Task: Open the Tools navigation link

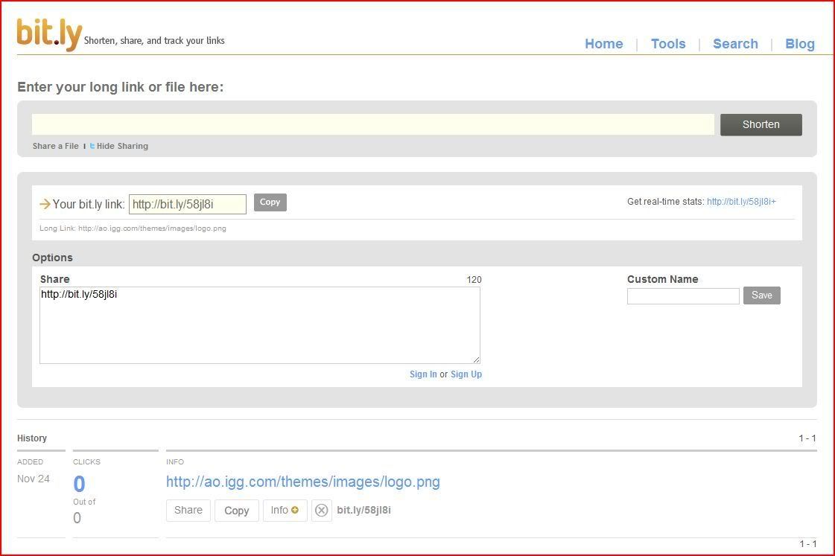Action: [668, 44]
